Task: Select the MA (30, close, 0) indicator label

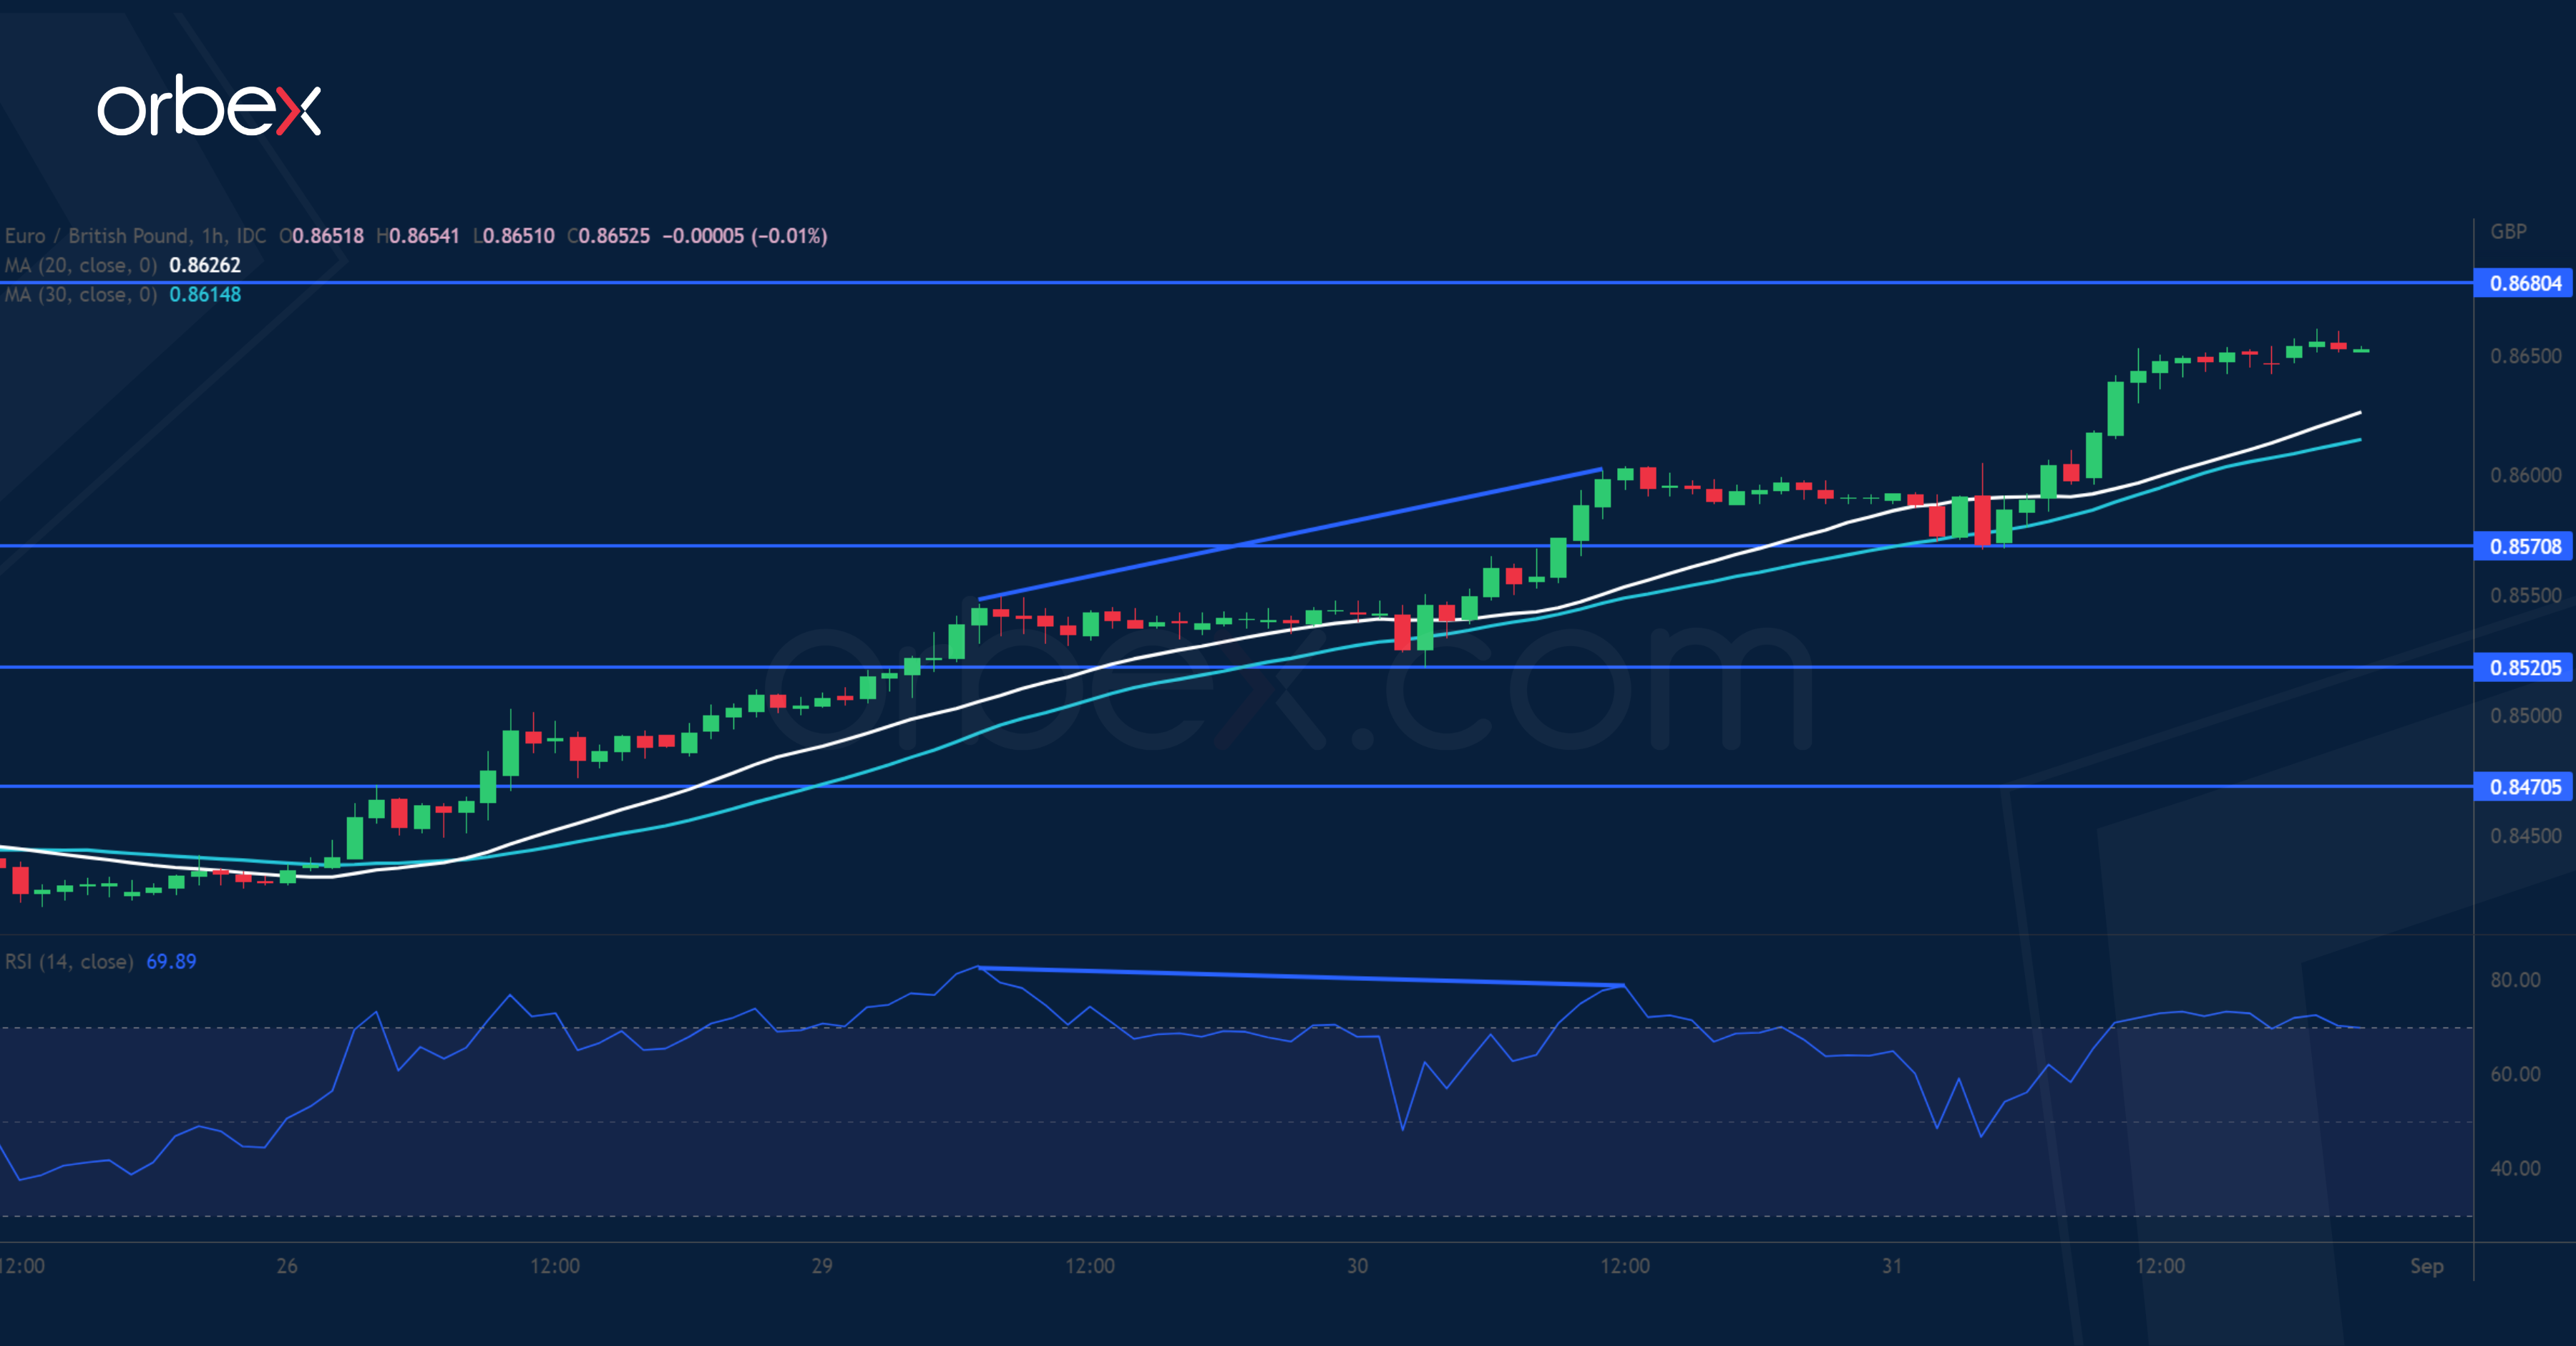Action: click(x=82, y=294)
